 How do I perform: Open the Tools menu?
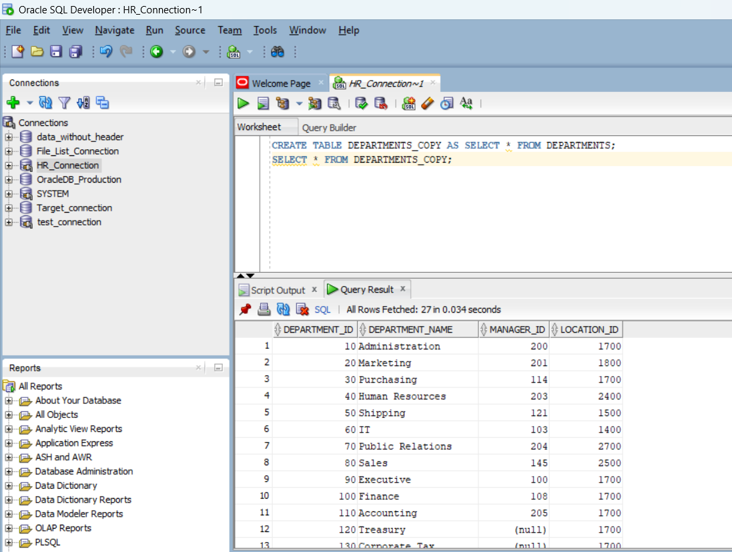click(x=265, y=30)
